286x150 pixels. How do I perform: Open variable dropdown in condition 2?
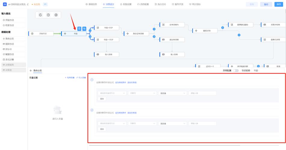(112, 123)
